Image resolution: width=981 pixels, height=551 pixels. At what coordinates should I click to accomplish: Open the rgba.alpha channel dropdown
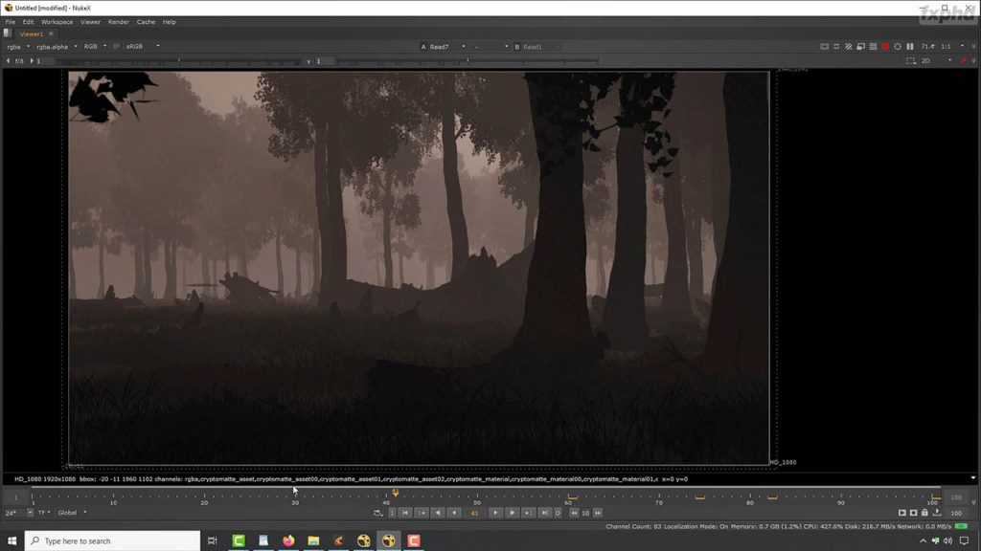57,47
